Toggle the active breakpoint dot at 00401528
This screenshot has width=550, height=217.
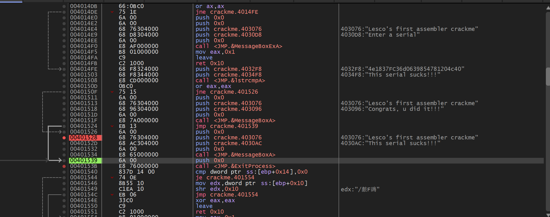(64, 138)
